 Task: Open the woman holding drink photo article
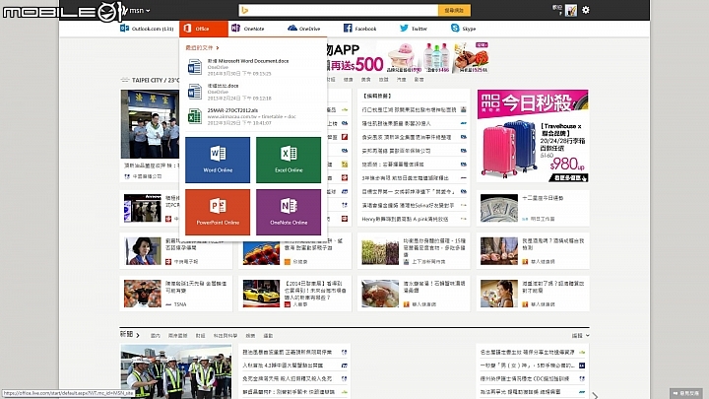coord(499,294)
